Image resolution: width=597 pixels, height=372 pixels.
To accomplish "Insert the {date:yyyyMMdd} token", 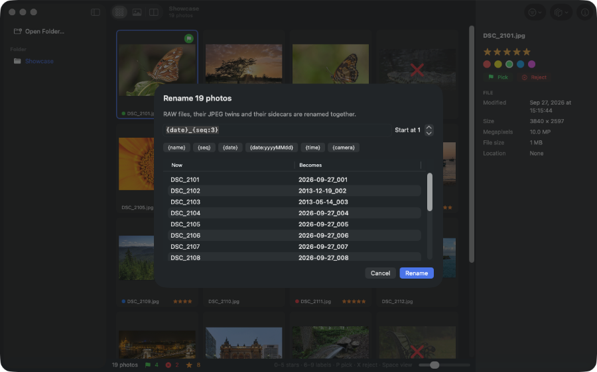I will 271,148.
